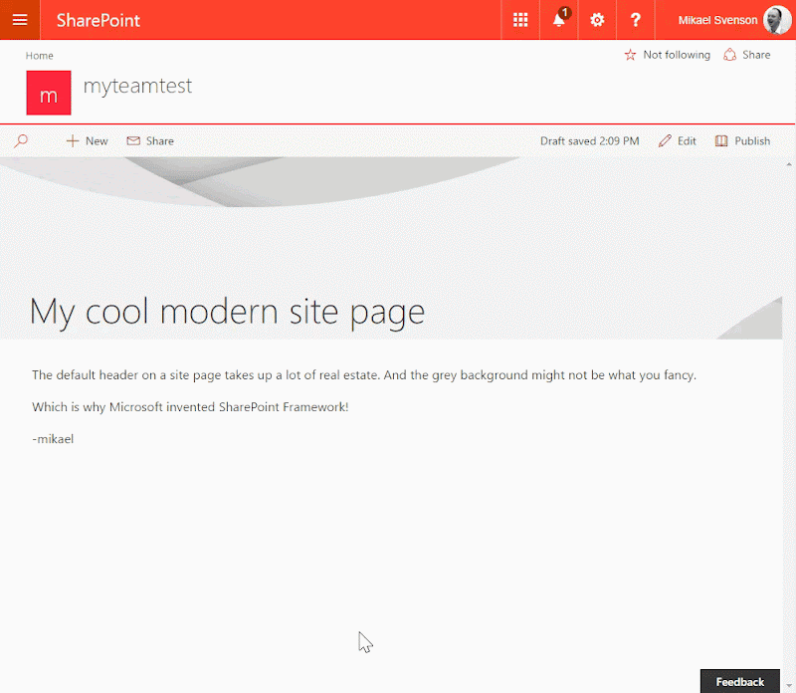Click the Mikael Svenson account name
796x693 pixels.
(717, 20)
